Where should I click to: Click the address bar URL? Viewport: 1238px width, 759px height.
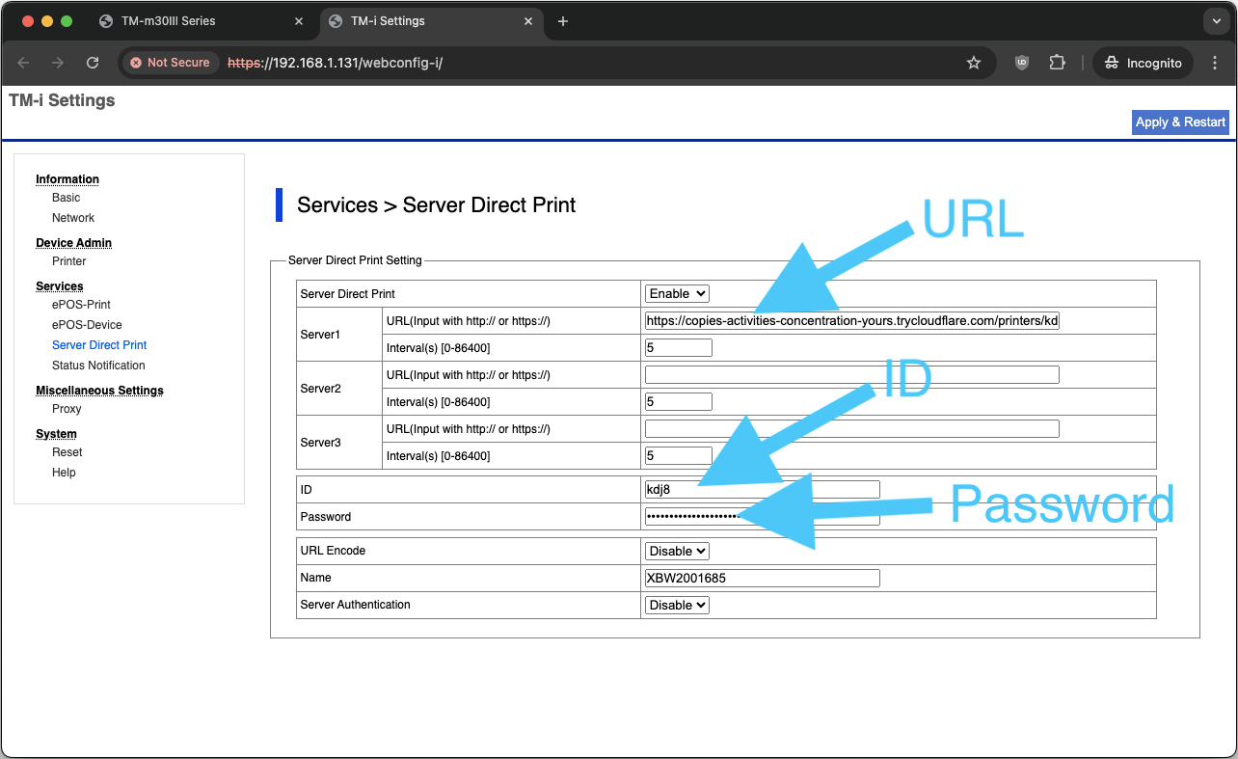[x=335, y=63]
